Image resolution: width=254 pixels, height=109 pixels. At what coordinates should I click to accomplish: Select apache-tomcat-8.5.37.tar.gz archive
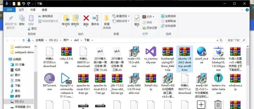click(100, 84)
